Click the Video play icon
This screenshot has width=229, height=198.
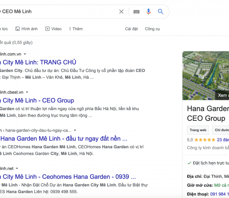coord(47,29)
